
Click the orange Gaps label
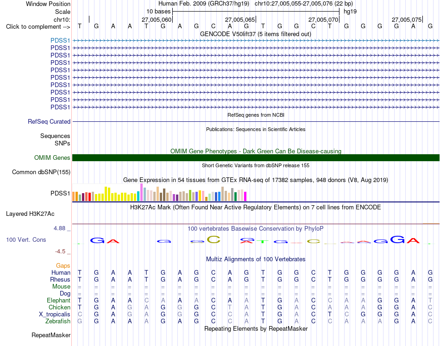tap(63, 265)
